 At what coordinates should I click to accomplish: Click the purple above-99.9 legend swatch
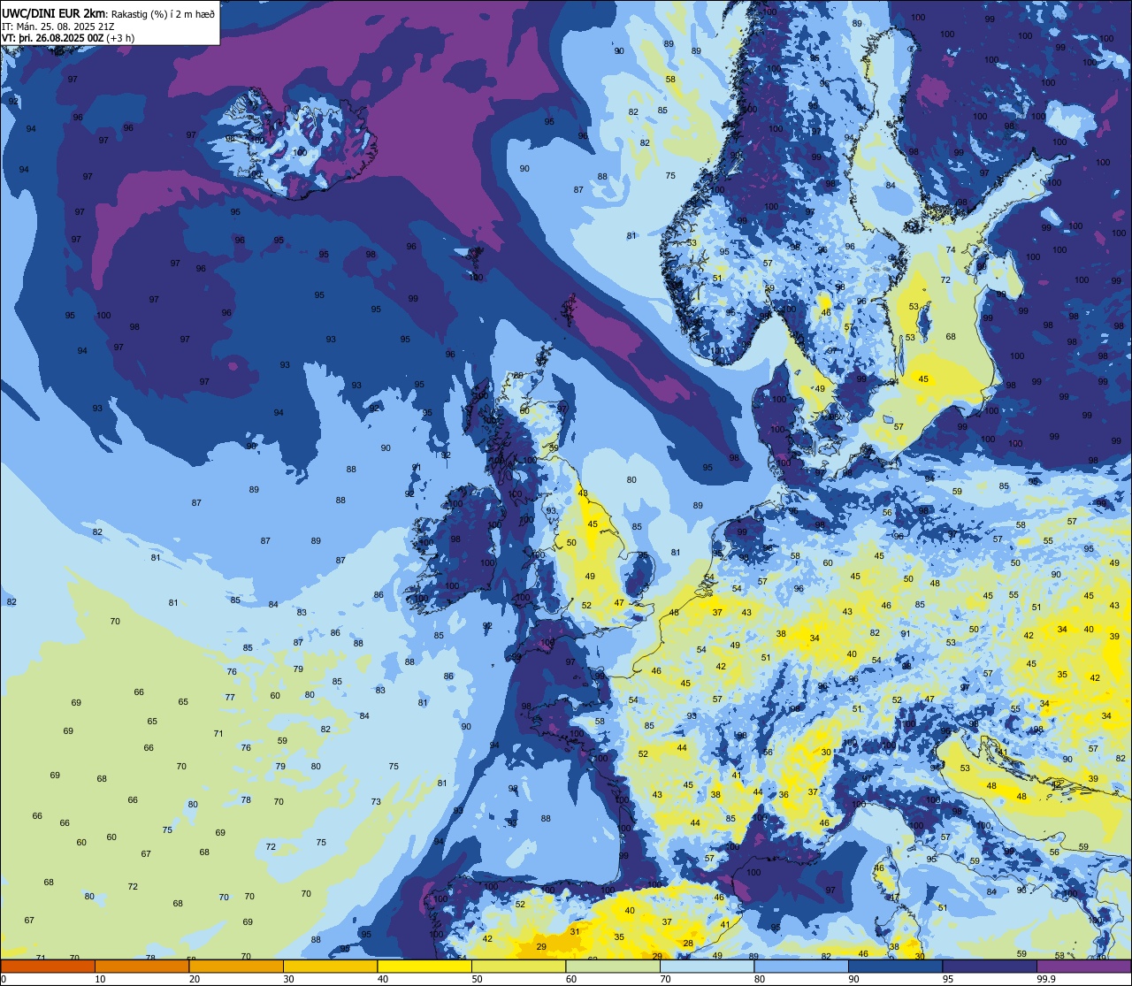1083,966
